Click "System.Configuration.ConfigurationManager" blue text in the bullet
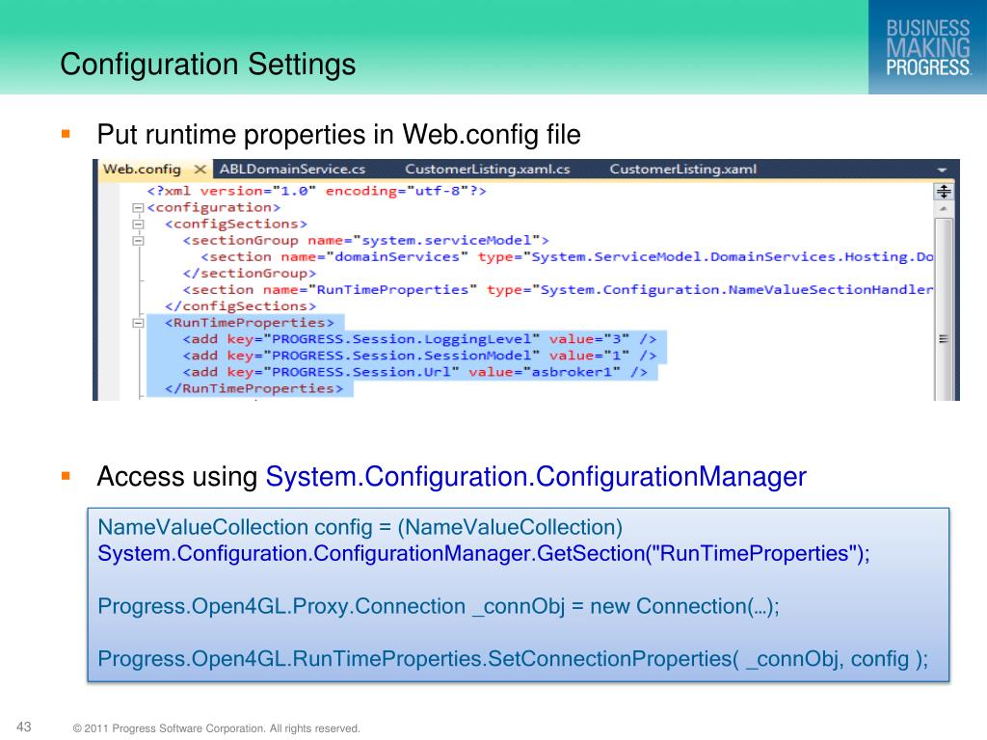 (x=536, y=476)
